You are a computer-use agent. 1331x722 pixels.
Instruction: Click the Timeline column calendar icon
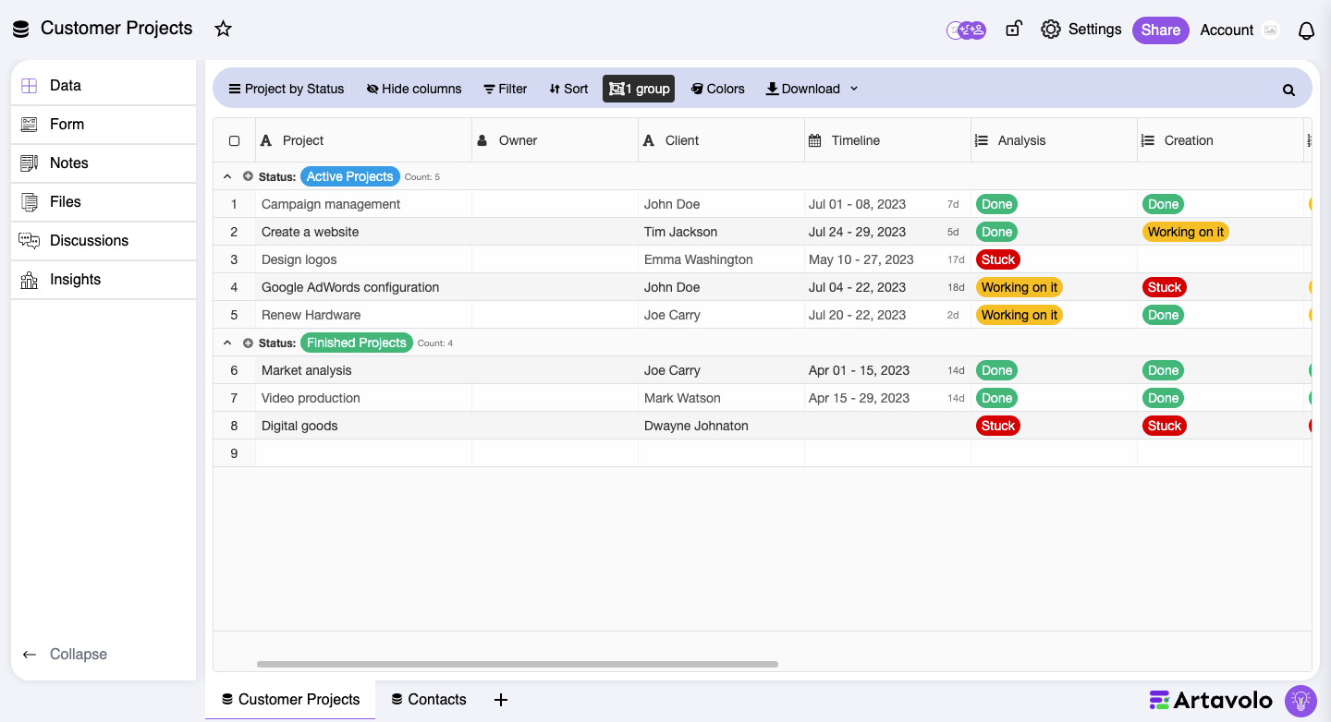[814, 140]
